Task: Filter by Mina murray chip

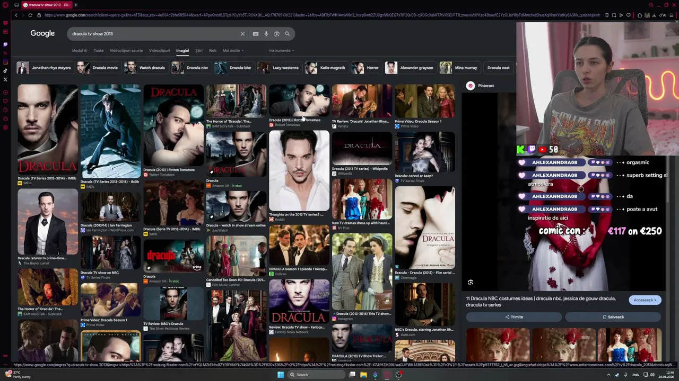Action: pyautogui.click(x=459, y=68)
